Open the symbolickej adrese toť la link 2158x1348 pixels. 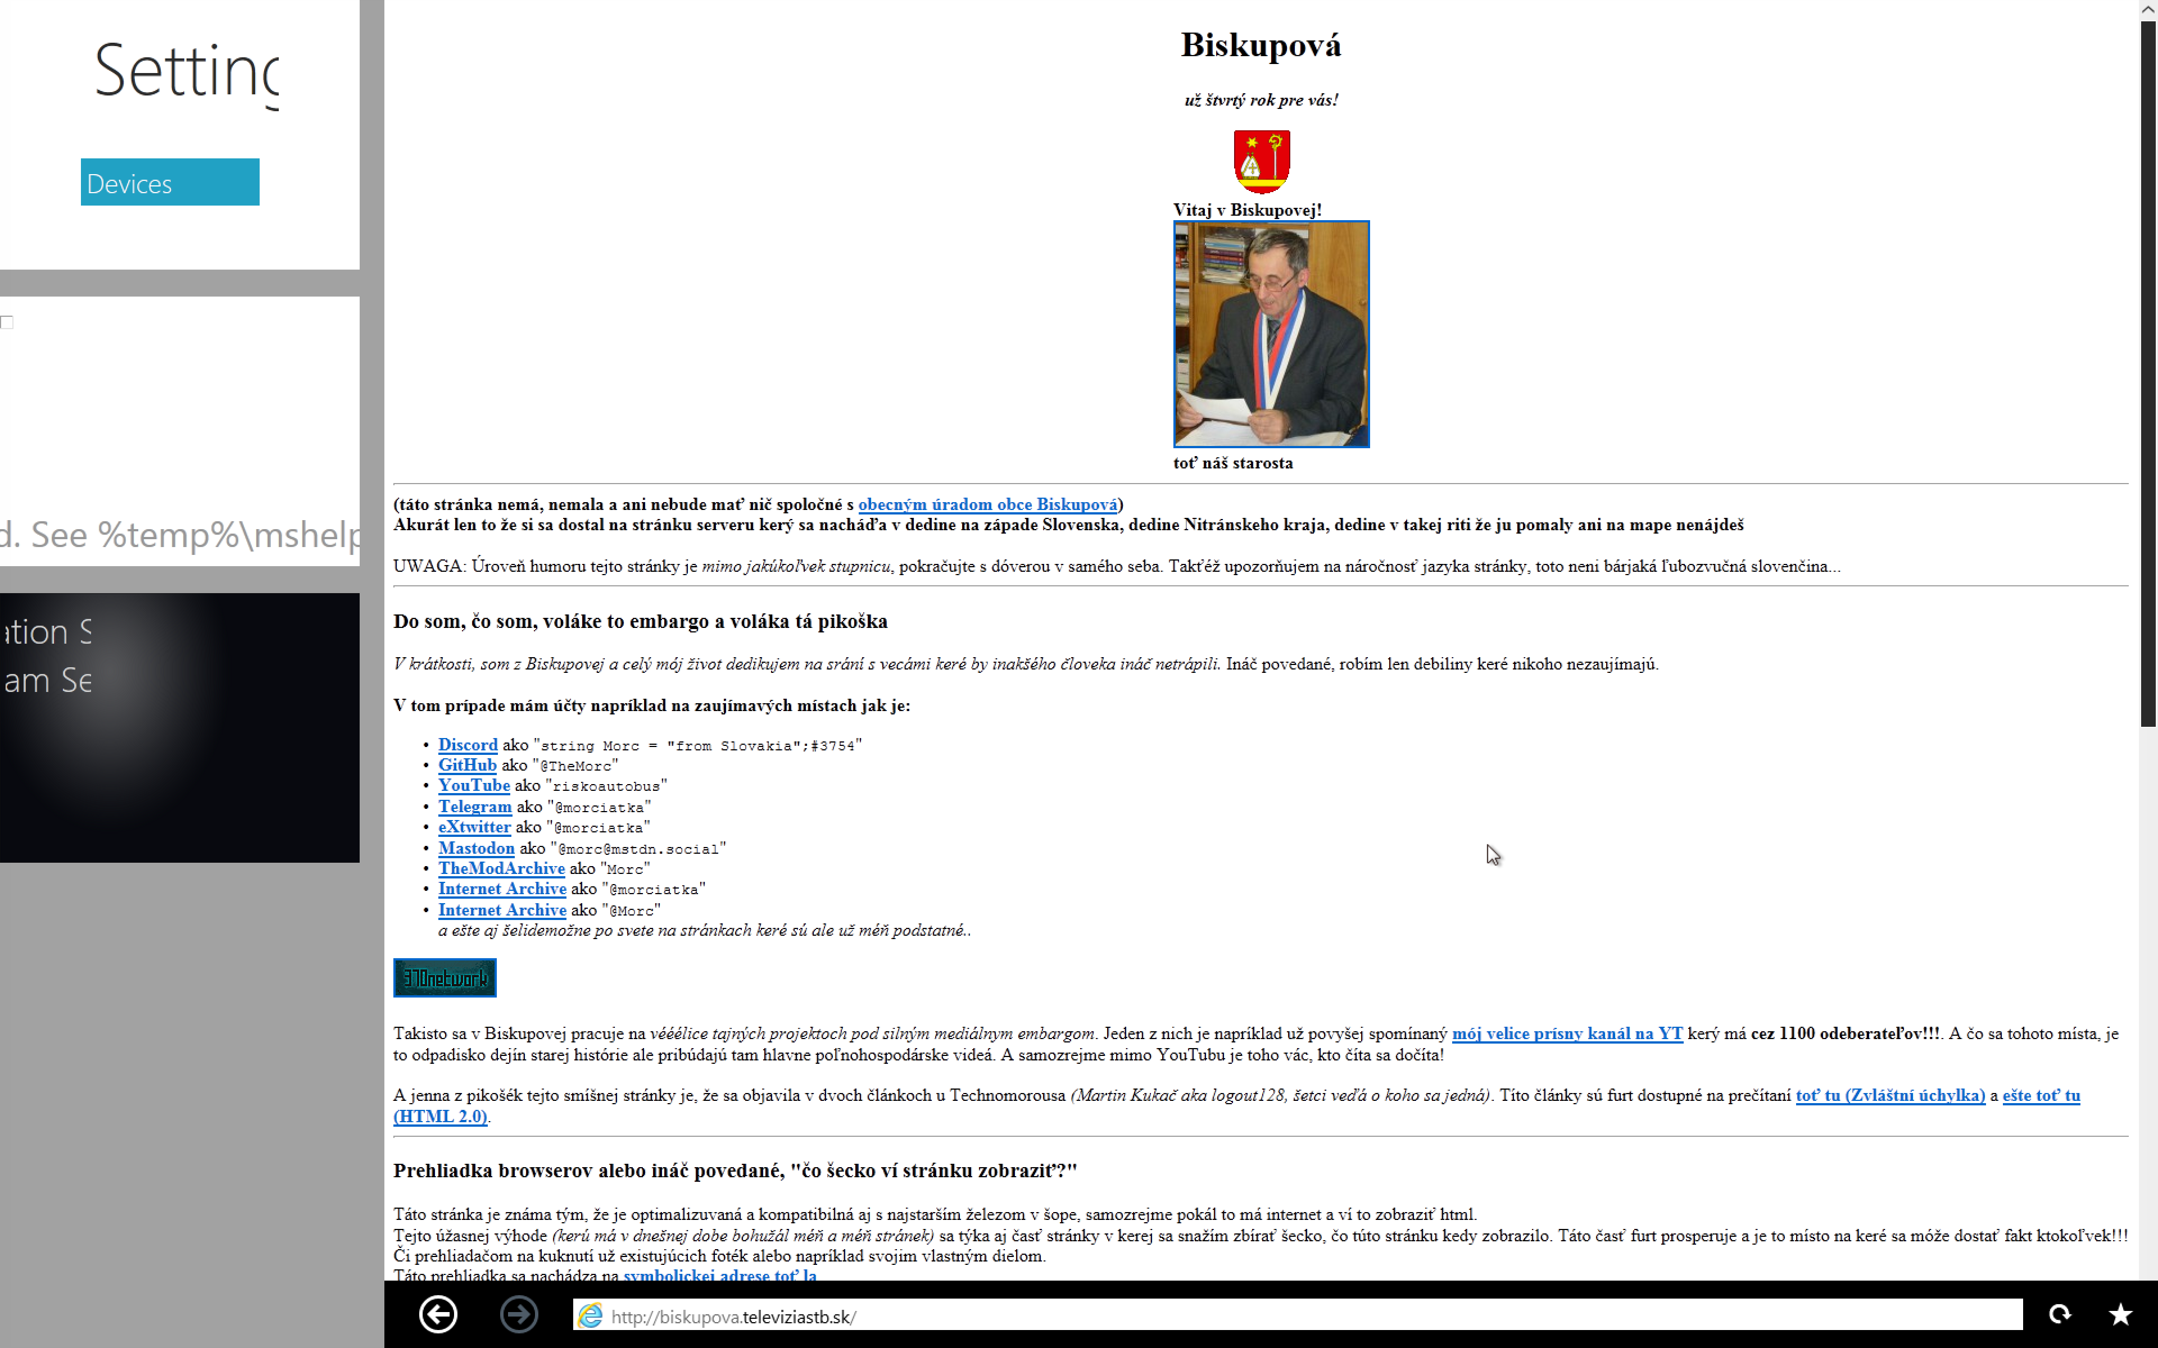click(720, 1275)
